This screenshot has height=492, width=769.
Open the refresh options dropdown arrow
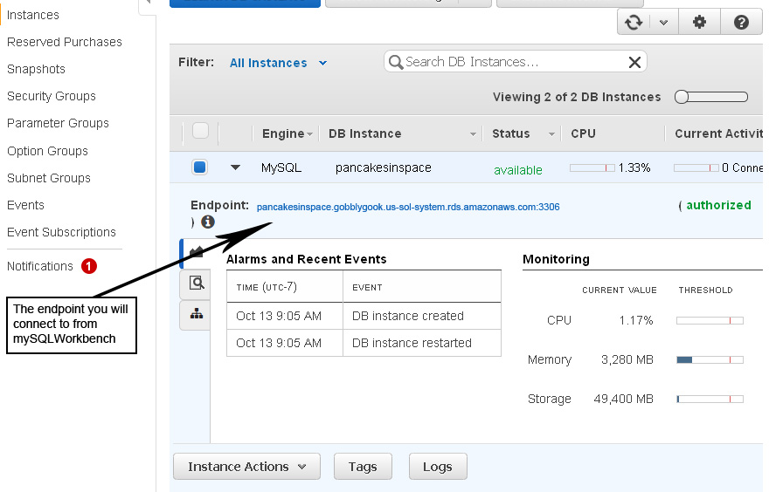[x=663, y=23]
